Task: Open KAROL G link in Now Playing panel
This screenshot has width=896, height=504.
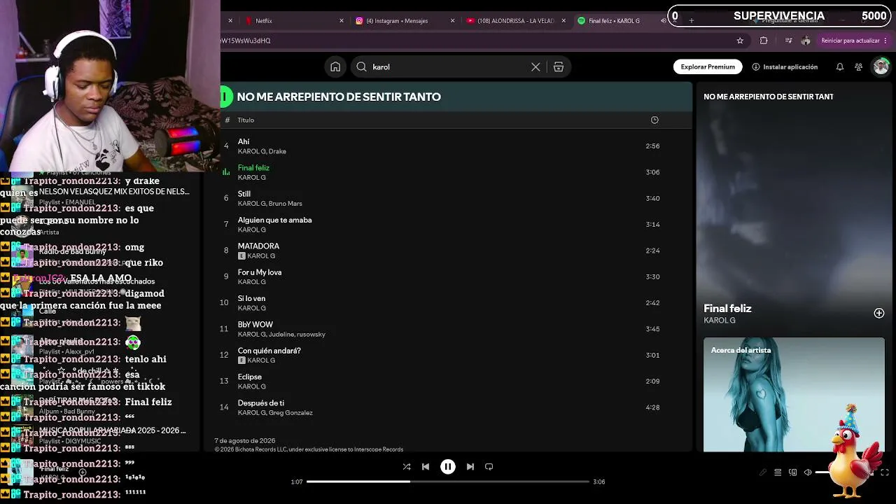Action: click(720, 321)
